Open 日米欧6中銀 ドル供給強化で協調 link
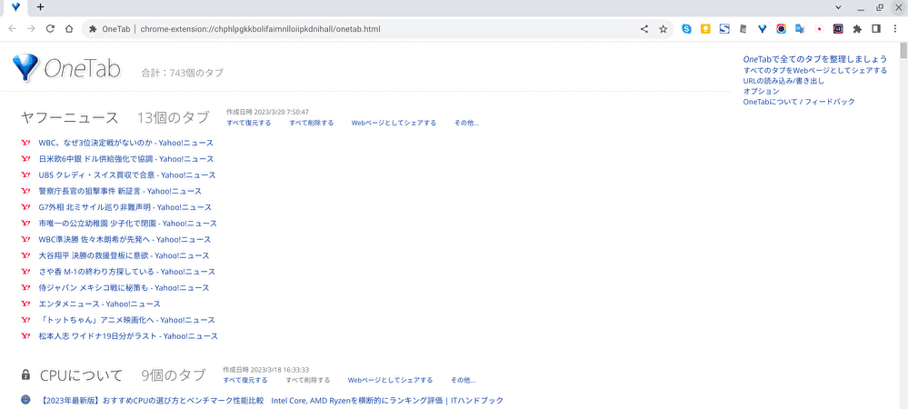Screen dimensions: 908x409 click(x=126, y=159)
